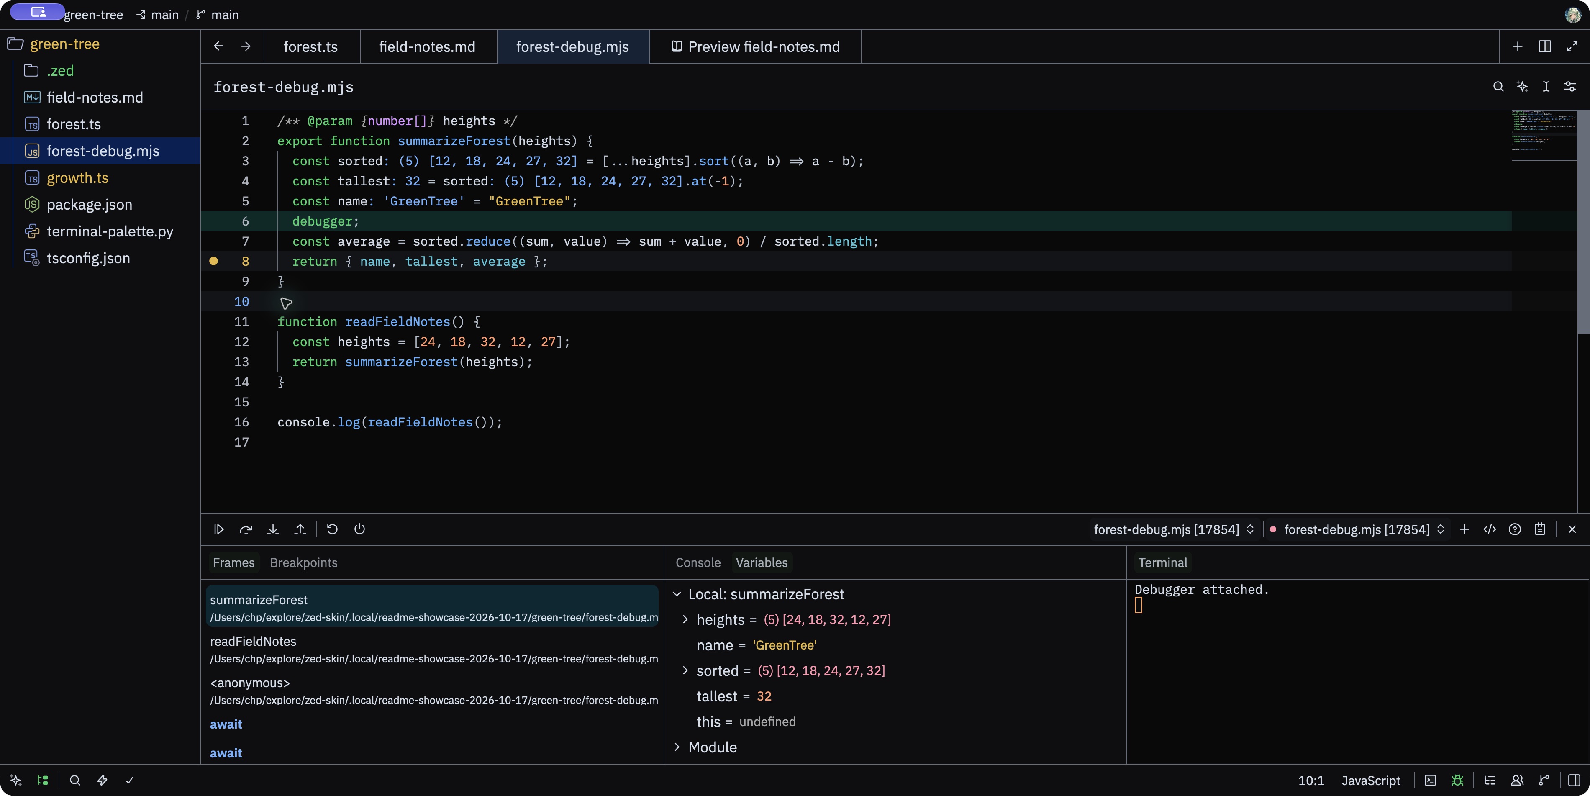This screenshot has height=796, width=1590.
Task: Expand the sorted variable
Action: tap(685, 670)
